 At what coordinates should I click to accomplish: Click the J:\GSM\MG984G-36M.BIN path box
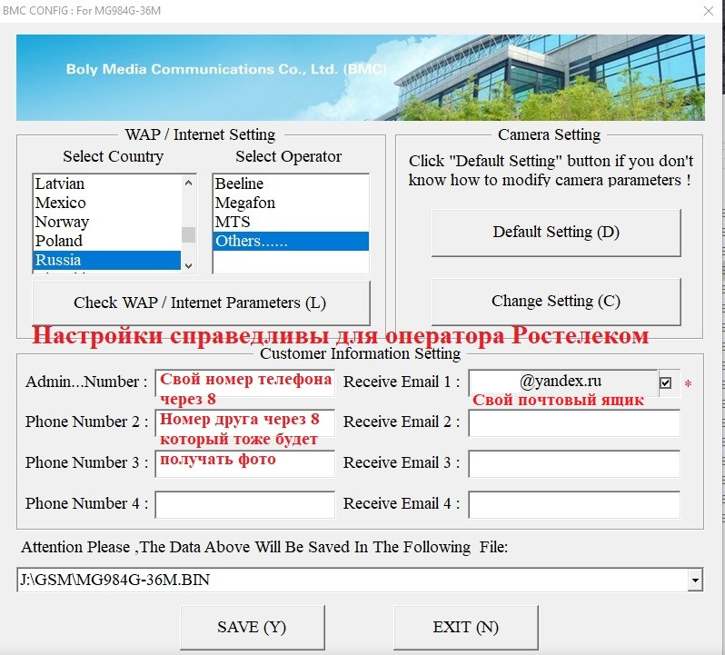click(x=353, y=580)
